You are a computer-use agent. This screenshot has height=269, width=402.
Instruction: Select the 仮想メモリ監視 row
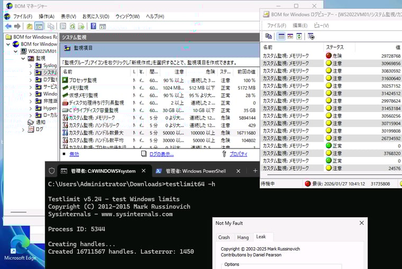pos(159,95)
